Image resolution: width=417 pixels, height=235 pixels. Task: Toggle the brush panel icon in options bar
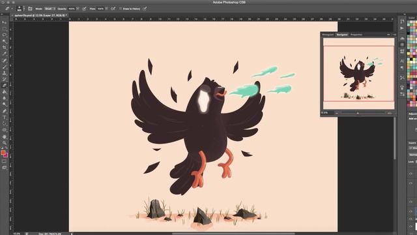coord(30,8)
